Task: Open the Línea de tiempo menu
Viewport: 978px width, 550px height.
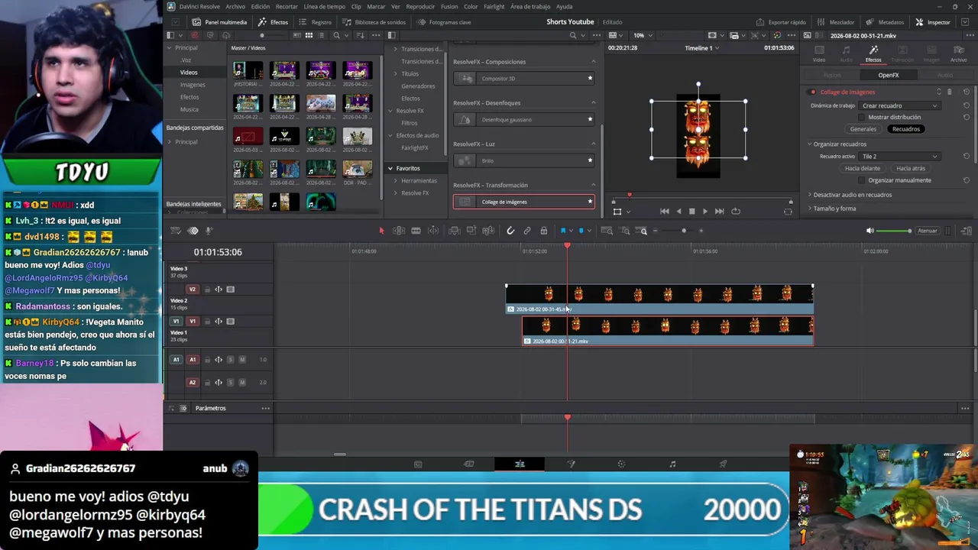Action: pyautogui.click(x=324, y=7)
